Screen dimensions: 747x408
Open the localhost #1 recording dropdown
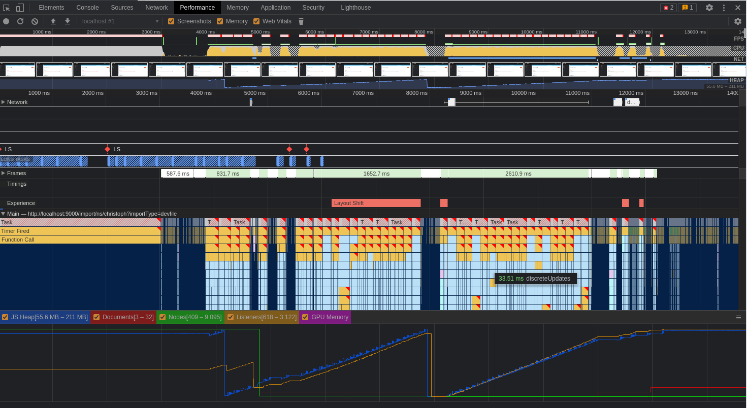120,21
